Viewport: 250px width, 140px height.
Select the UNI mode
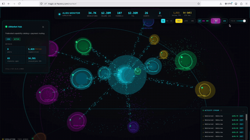pos(192,21)
